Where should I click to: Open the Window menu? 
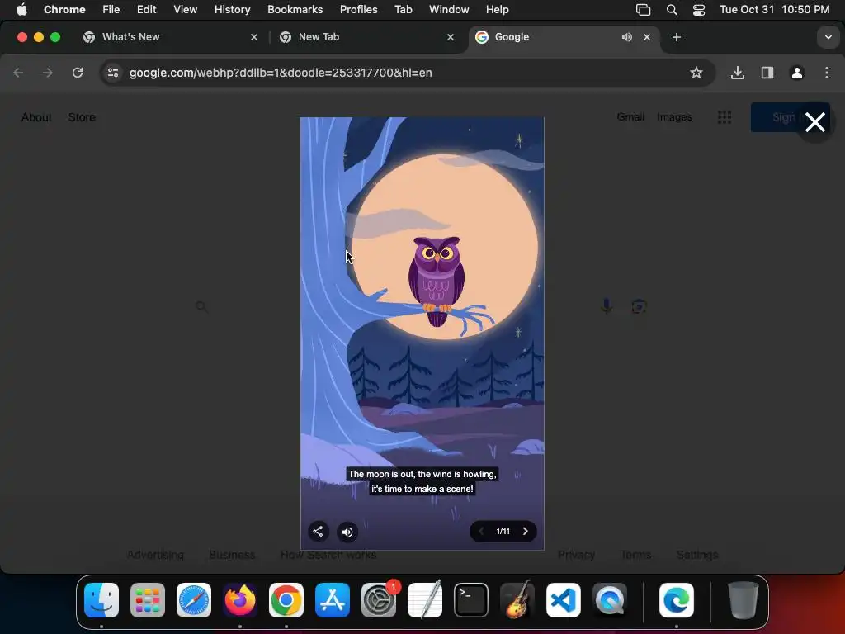[x=449, y=10]
